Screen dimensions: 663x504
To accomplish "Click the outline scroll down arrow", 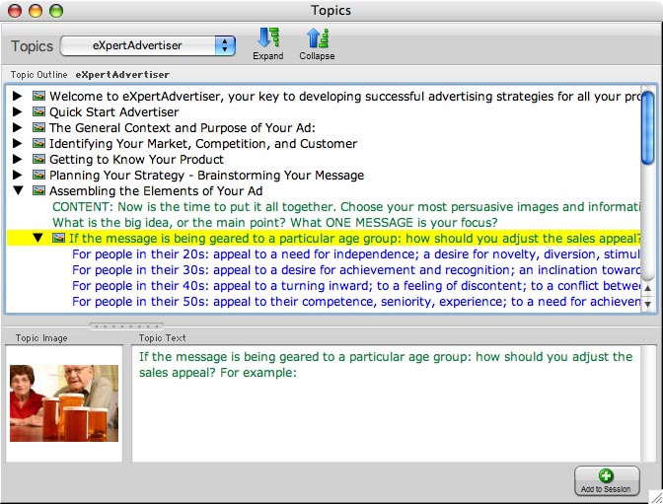I will 648,304.
